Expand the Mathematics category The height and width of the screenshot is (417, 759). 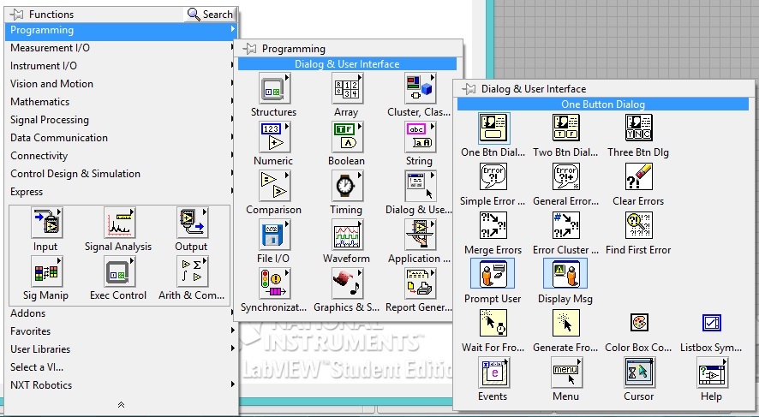pyautogui.click(x=122, y=102)
